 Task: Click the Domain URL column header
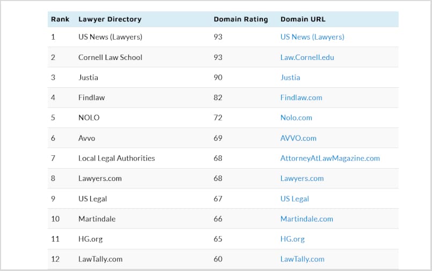(x=303, y=19)
